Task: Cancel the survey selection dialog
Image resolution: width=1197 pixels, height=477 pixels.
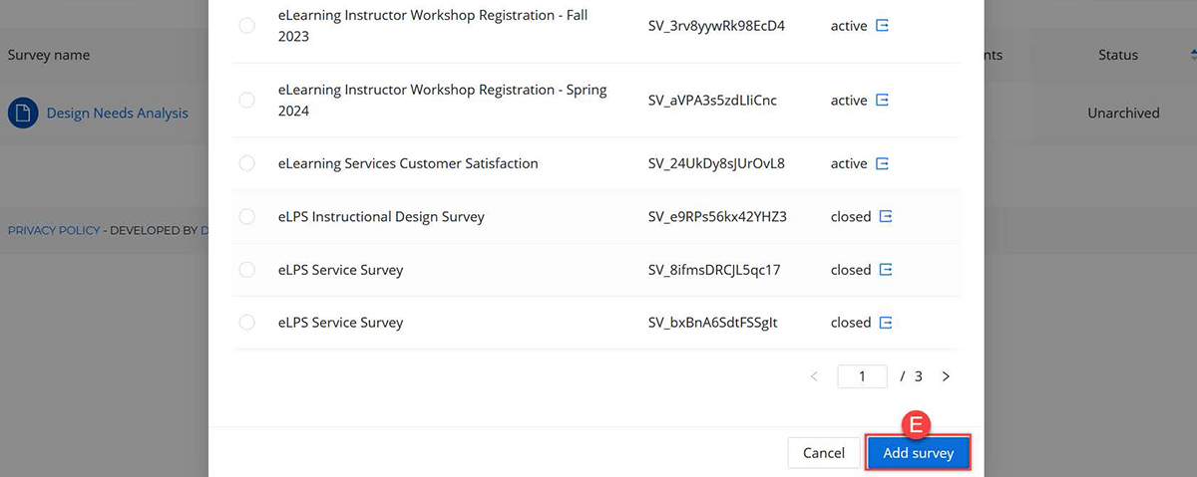Action: point(823,453)
